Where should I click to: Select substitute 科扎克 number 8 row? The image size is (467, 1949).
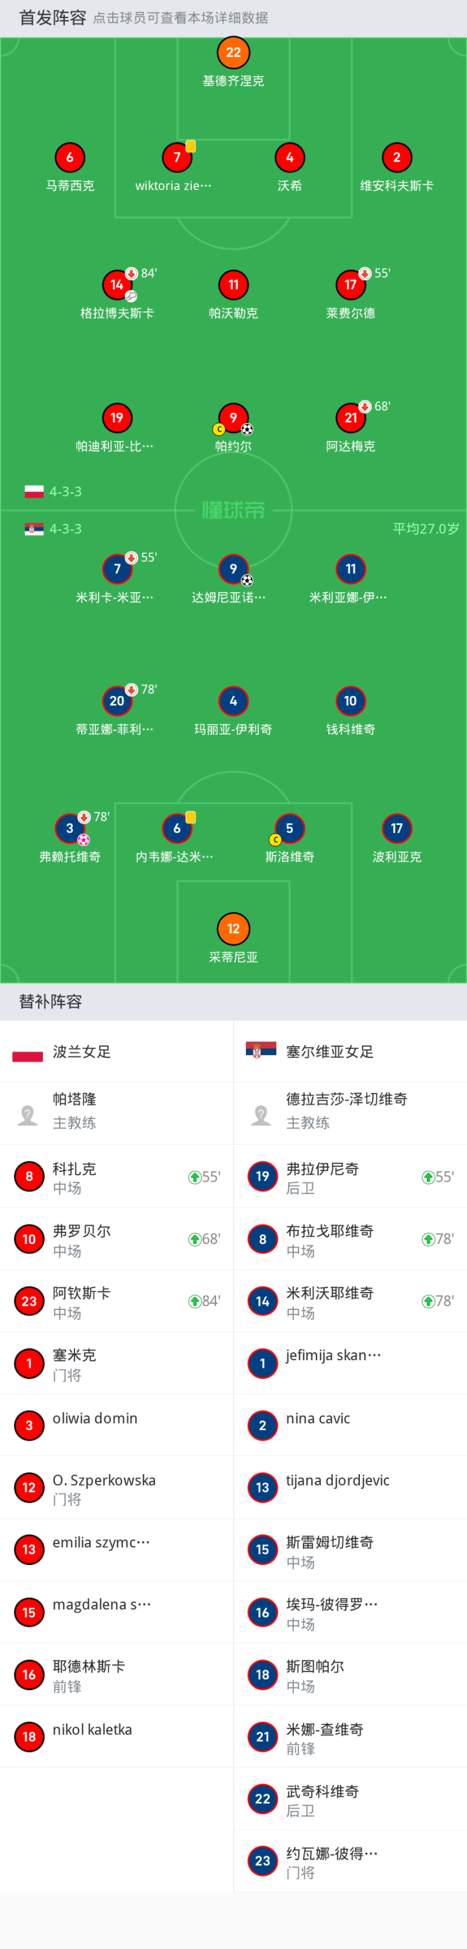click(x=117, y=1177)
